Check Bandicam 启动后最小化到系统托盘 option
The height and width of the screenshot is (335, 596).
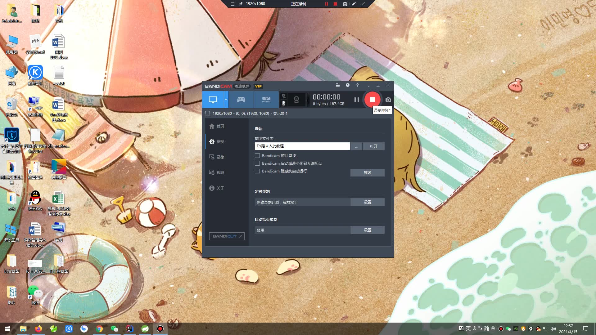tap(257, 163)
